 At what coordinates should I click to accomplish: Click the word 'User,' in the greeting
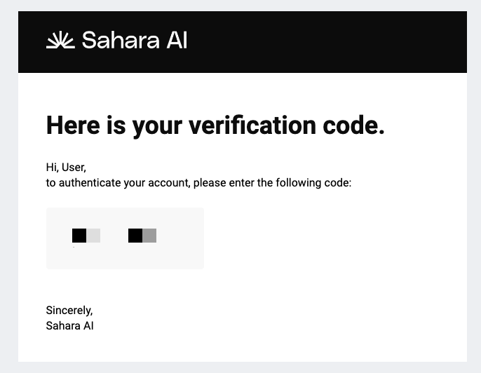[x=74, y=168]
